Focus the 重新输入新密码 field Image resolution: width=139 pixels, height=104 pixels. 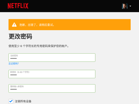point(52,88)
